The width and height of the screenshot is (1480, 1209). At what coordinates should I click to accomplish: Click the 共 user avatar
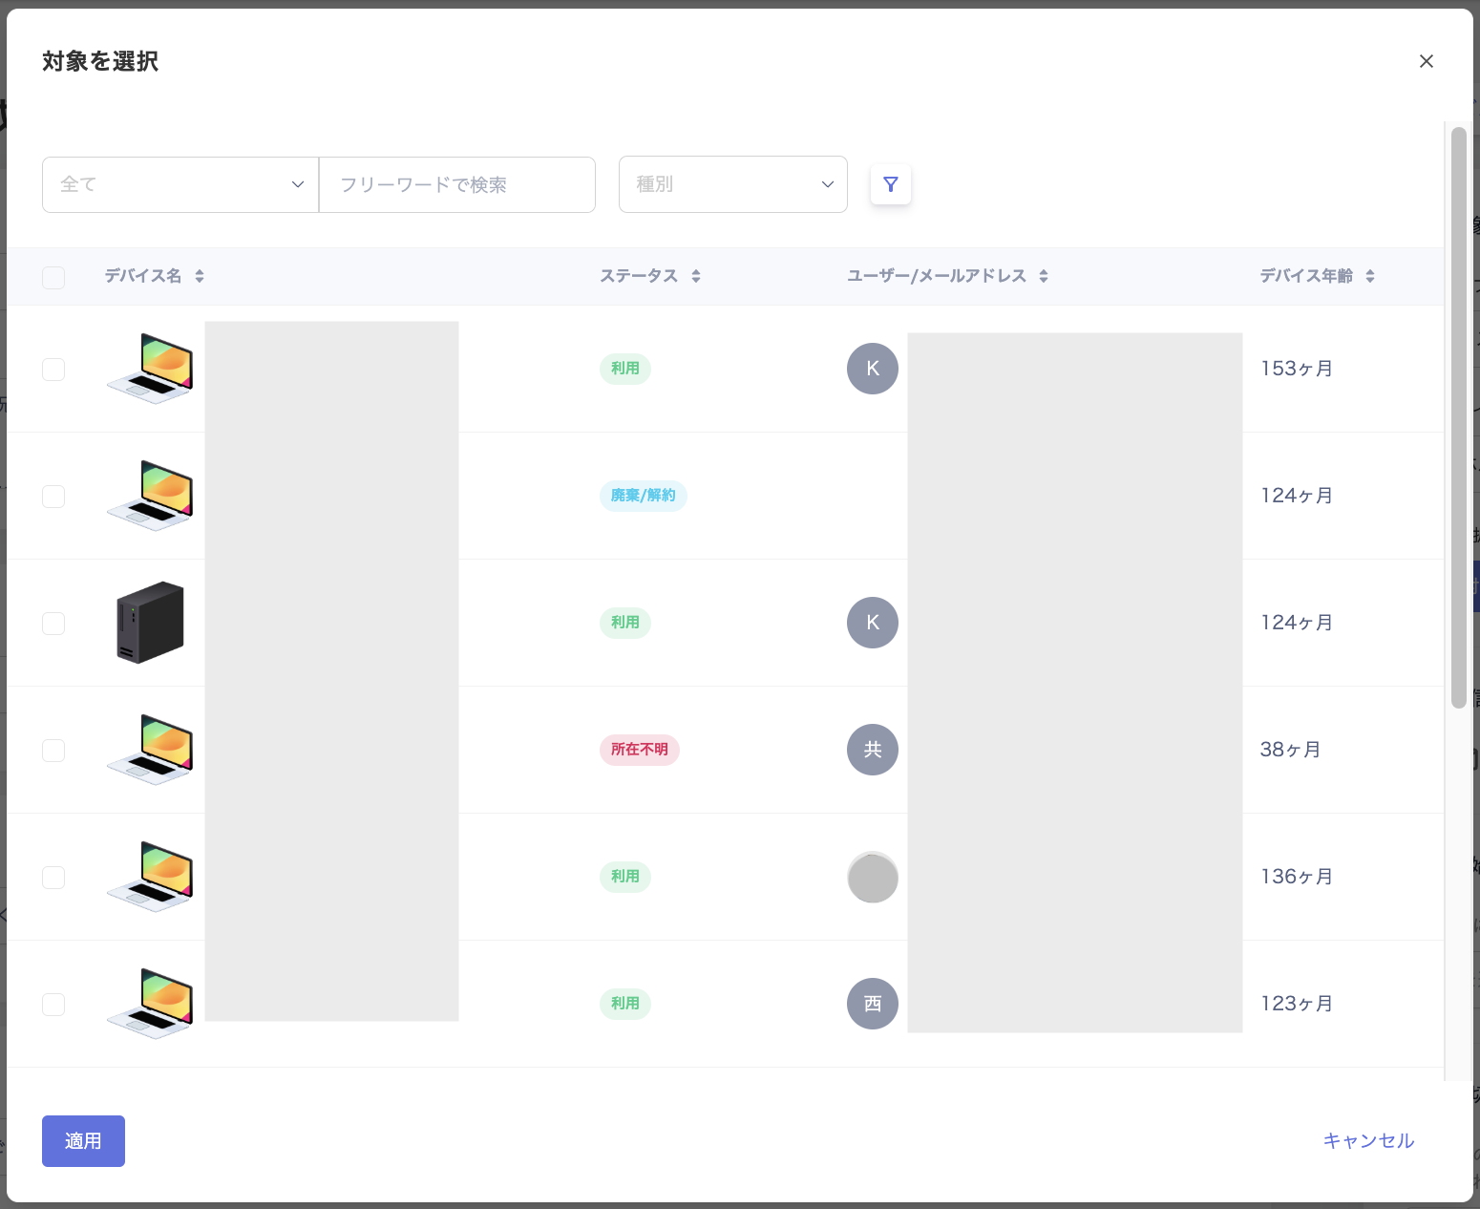pyautogui.click(x=873, y=750)
